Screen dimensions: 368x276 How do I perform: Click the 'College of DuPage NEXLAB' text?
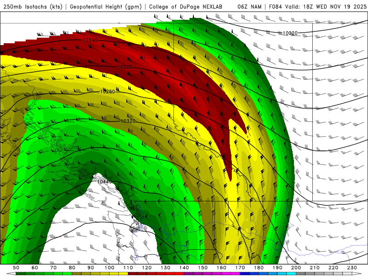(186, 7)
